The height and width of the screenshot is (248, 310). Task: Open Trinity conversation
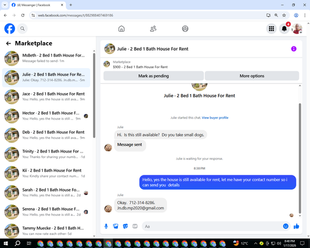tap(46, 154)
